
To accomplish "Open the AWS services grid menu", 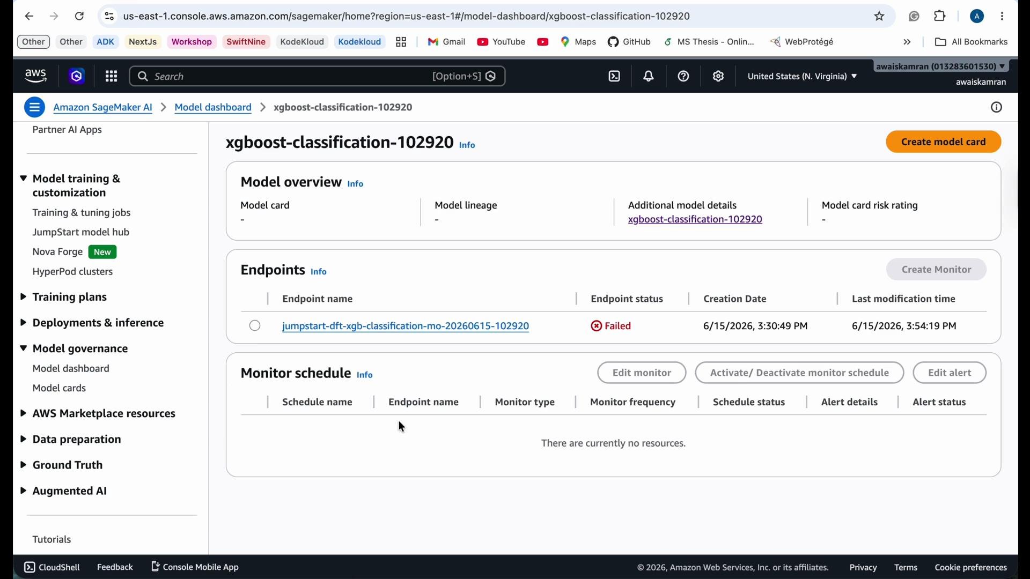I will click(112, 77).
